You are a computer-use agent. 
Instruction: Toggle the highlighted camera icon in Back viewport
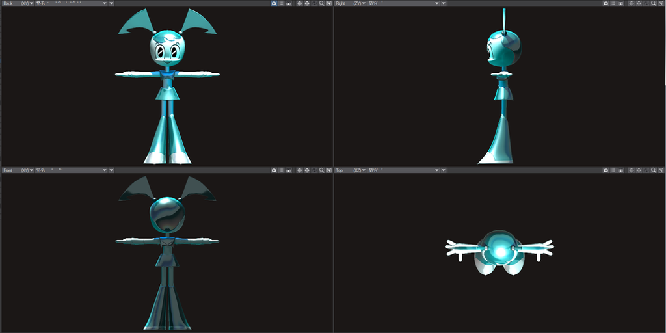[274, 3]
